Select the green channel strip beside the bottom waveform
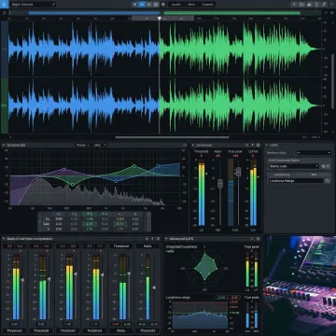 (x=5, y=105)
